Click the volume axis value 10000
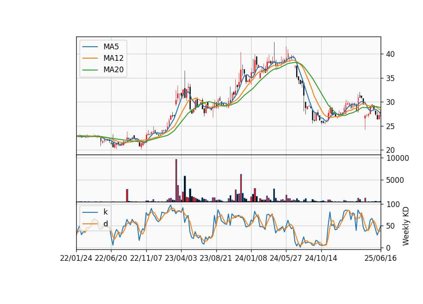423x304 pixels. pos(397,158)
